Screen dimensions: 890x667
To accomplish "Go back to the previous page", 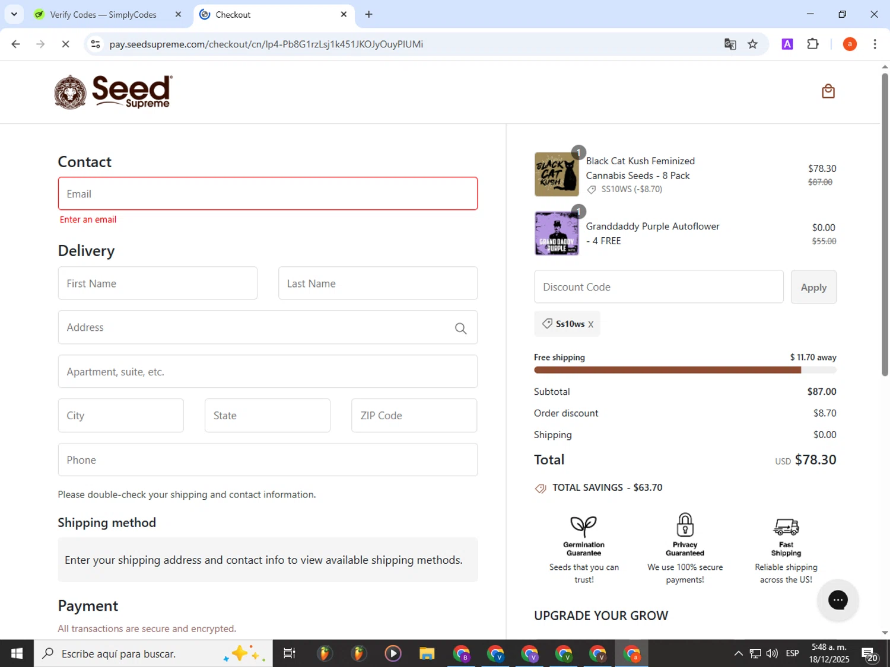I will coord(16,44).
